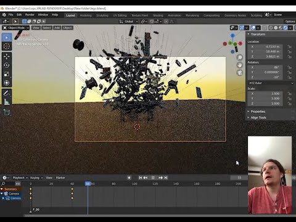The width and height of the screenshot is (296, 222).
Task: Activate the Rotate tool
Action: click(x=7, y=65)
